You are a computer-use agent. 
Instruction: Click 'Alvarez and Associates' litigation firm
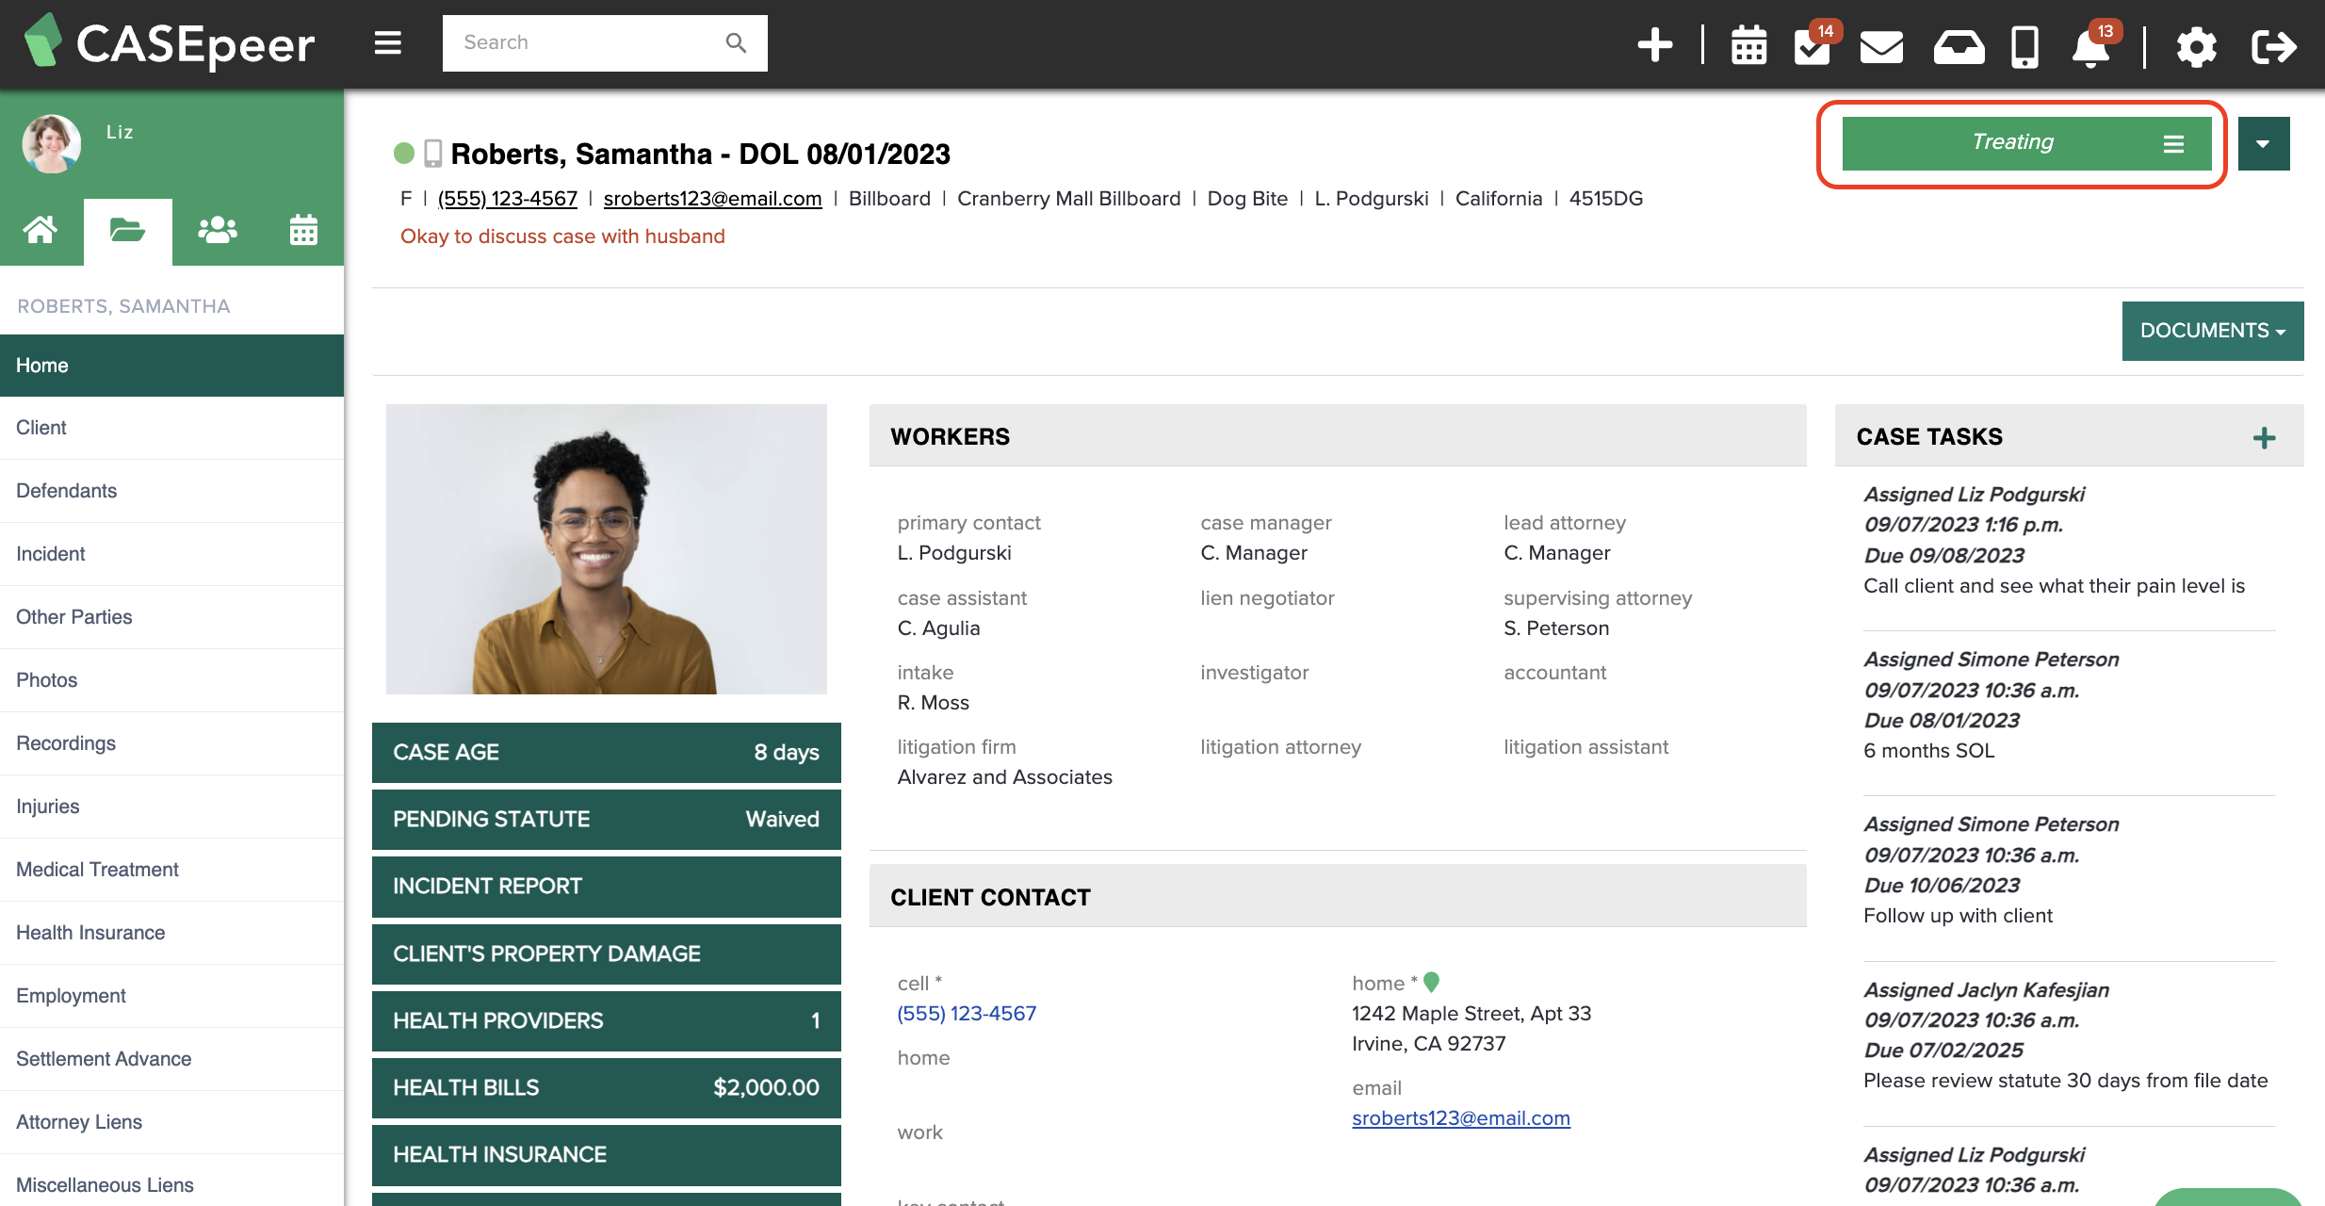[x=1004, y=777]
